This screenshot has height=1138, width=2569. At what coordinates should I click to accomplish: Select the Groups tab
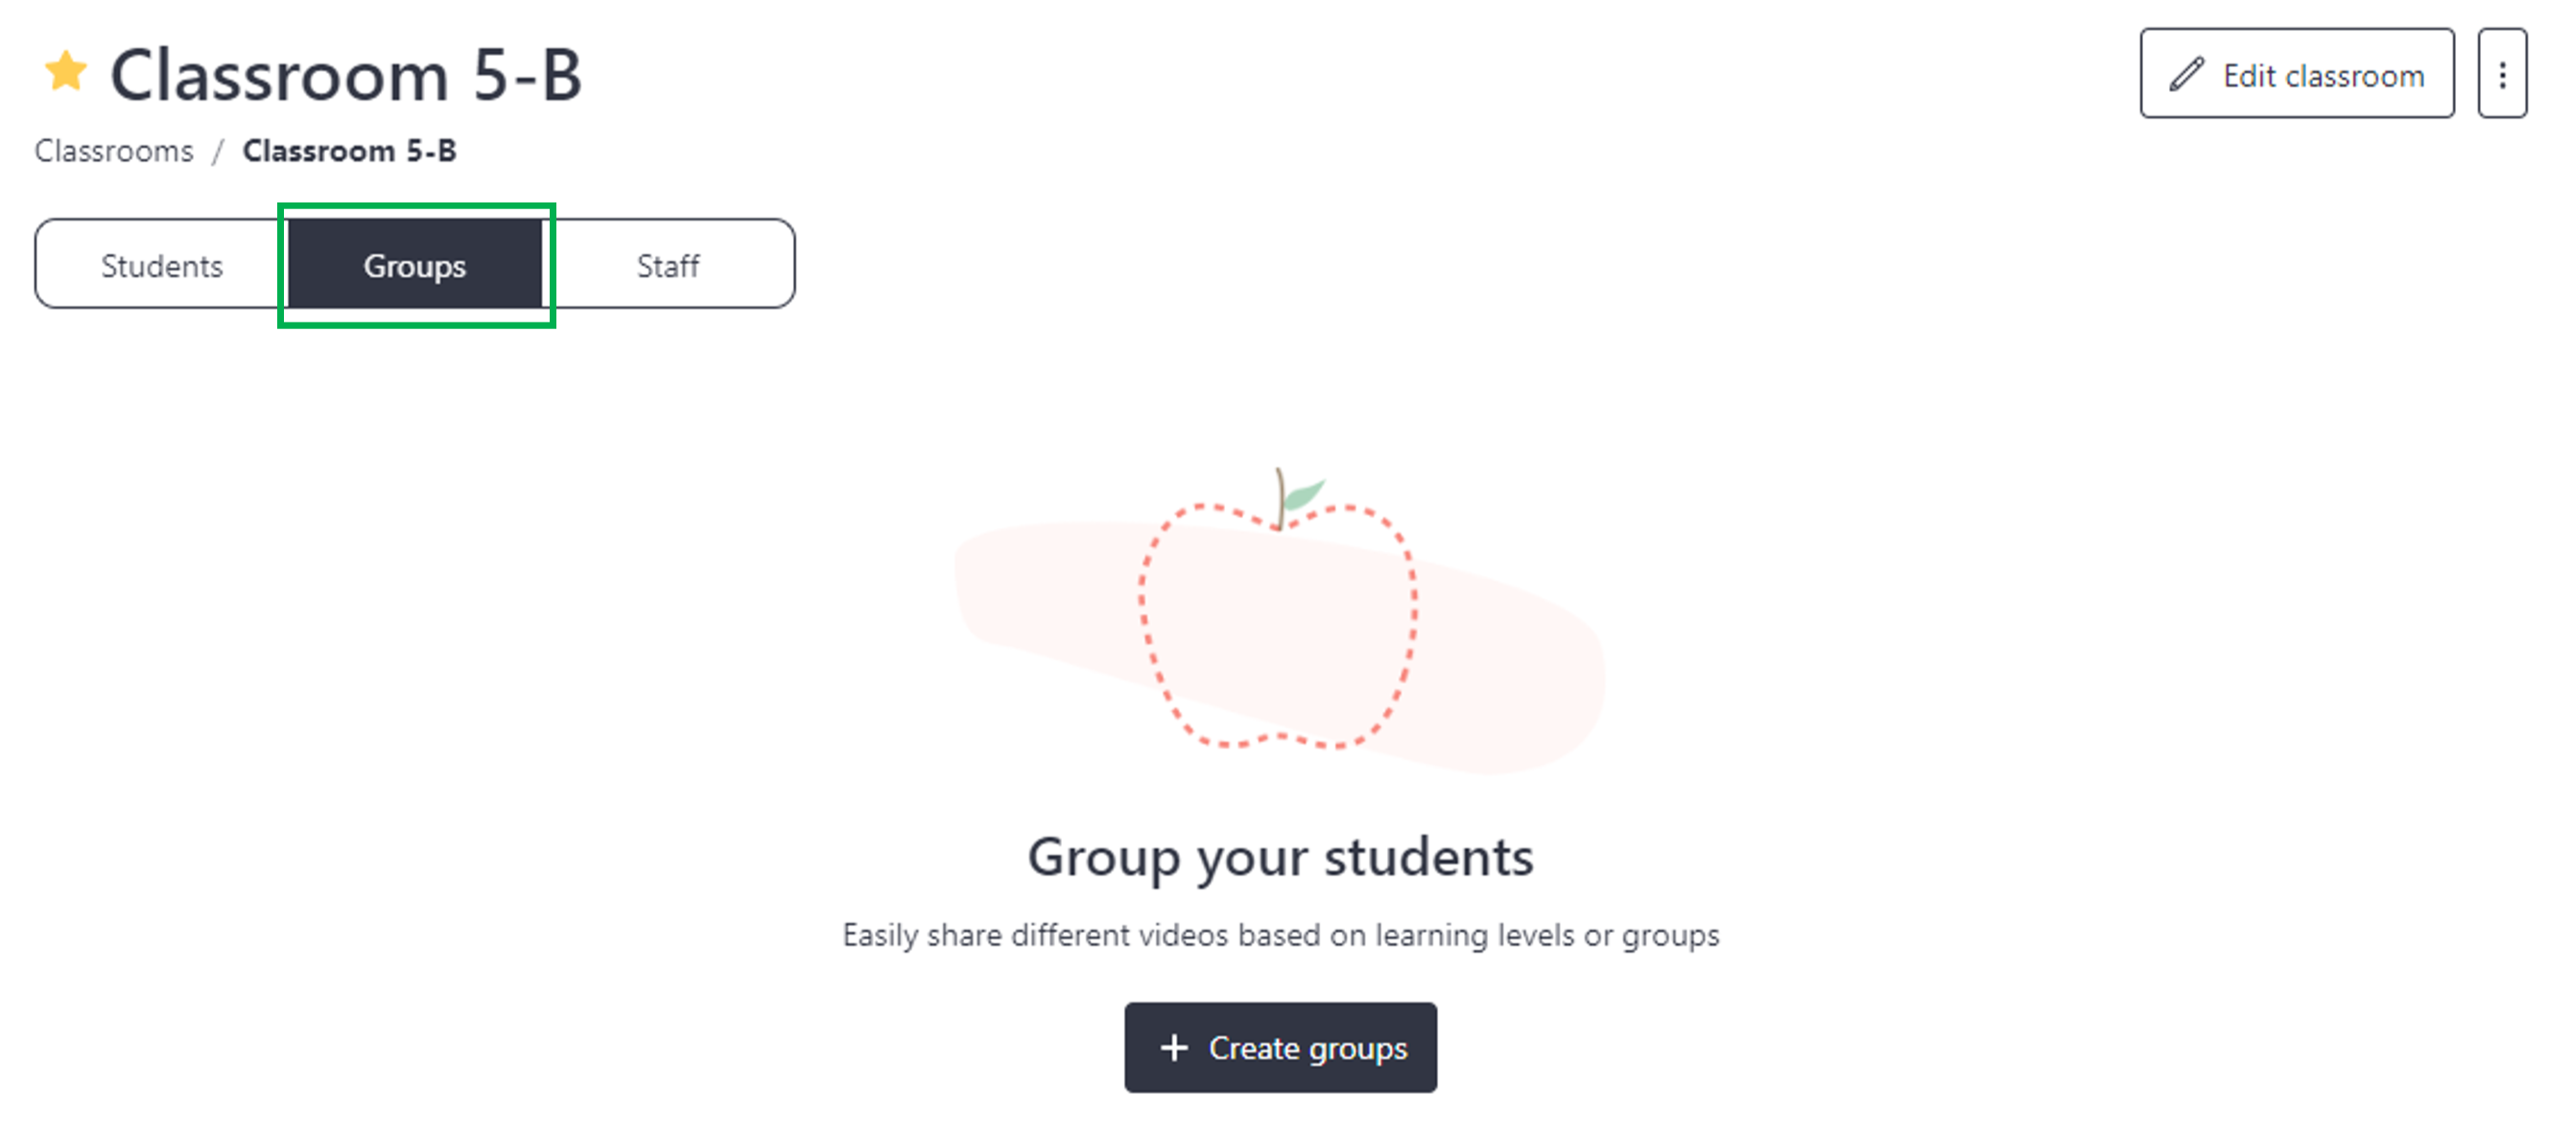[x=414, y=265]
